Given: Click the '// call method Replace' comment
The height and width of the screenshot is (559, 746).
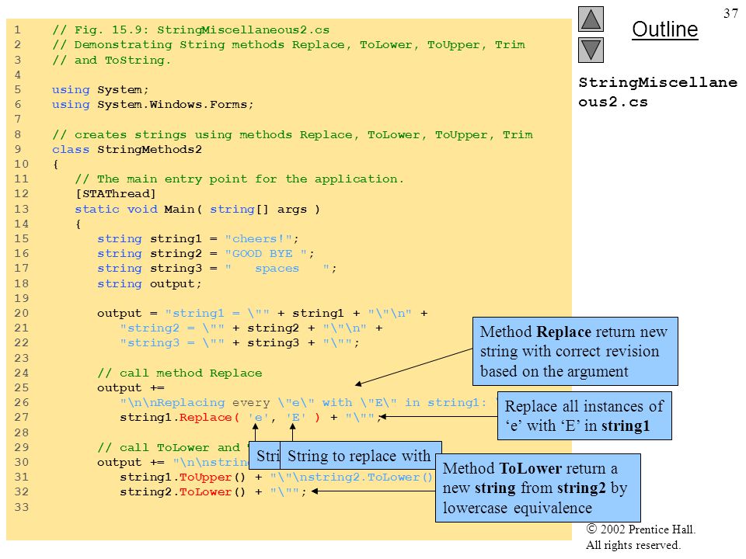Looking at the screenshot, I should (180, 373).
